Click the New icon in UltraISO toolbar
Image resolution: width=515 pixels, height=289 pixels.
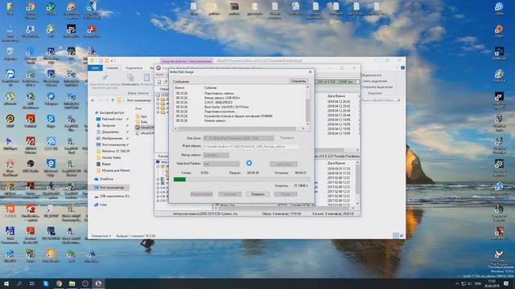coord(159,82)
